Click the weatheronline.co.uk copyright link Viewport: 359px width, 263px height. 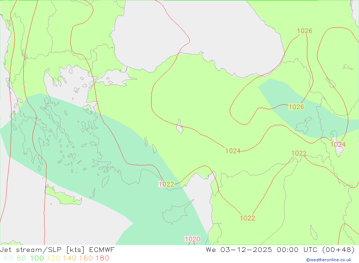point(329,260)
